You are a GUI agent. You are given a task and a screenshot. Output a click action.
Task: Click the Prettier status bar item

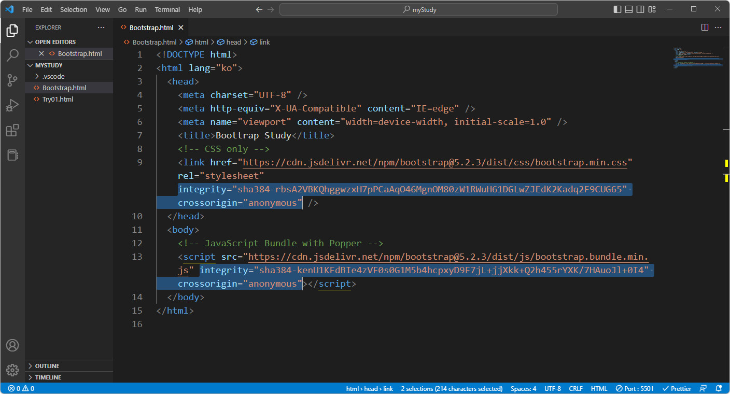pos(677,388)
